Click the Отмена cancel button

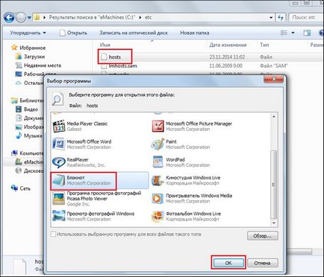(x=263, y=263)
